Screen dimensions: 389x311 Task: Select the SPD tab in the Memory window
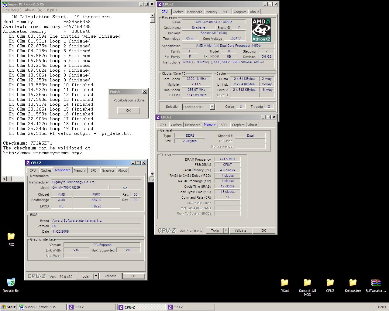point(224,125)
